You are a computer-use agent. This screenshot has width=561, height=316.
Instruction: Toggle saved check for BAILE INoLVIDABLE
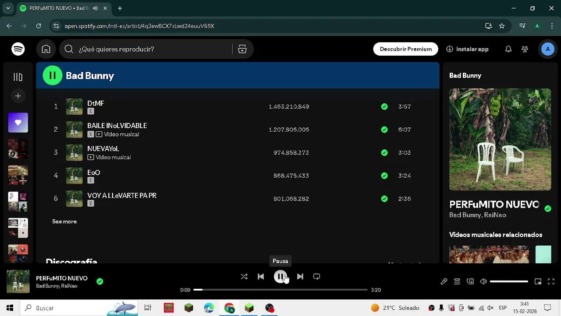tap(384, 129)
